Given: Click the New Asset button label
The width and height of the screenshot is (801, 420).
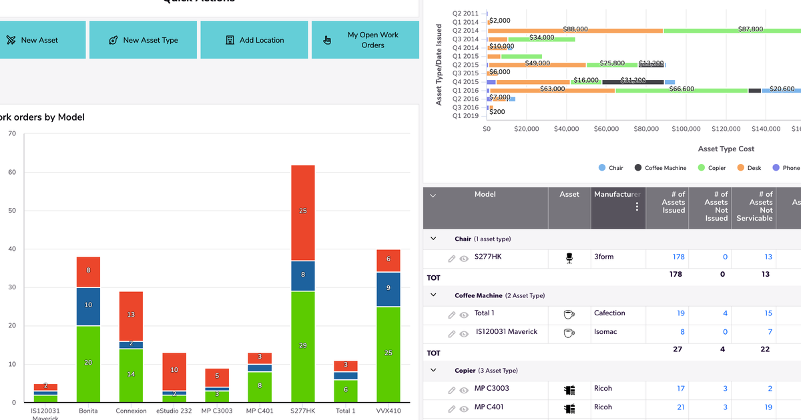Looking at the screenshot, I should tap(39, 40).
